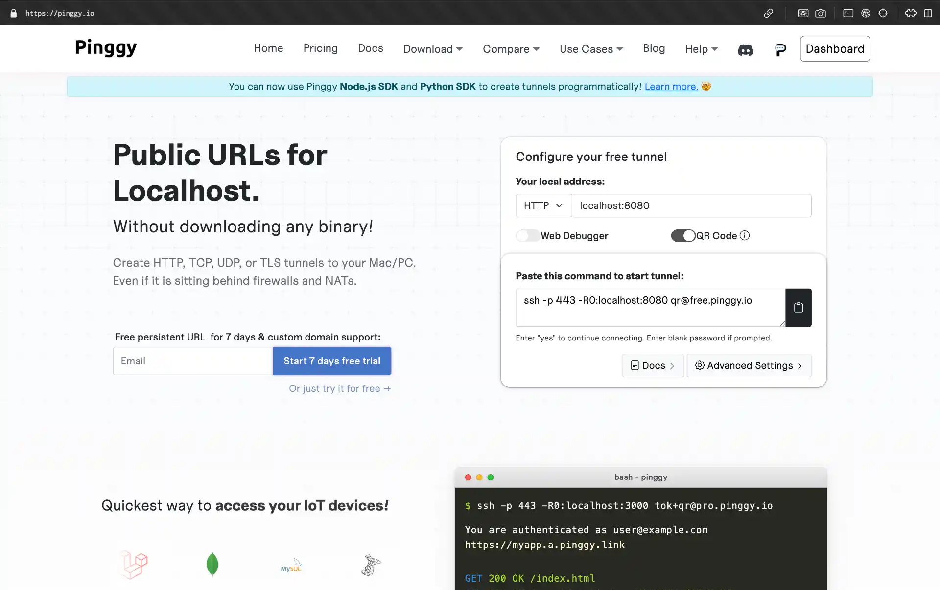The height and width of the screenshot is (590, 940).
Task: Open the terminal console icon in toolbar
Action: pyautogui.click(x=848, y=13)
